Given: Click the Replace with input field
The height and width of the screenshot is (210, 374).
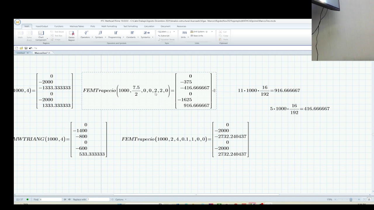Looking at the screenshot, I should point(98,199).
